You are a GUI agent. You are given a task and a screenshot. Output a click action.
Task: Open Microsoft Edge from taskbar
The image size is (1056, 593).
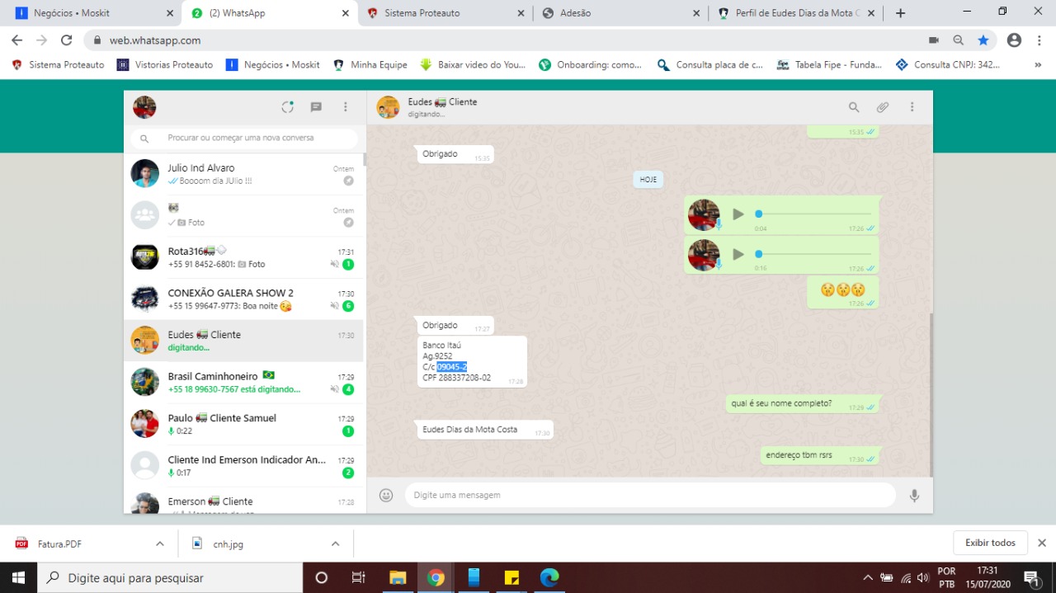549,577
